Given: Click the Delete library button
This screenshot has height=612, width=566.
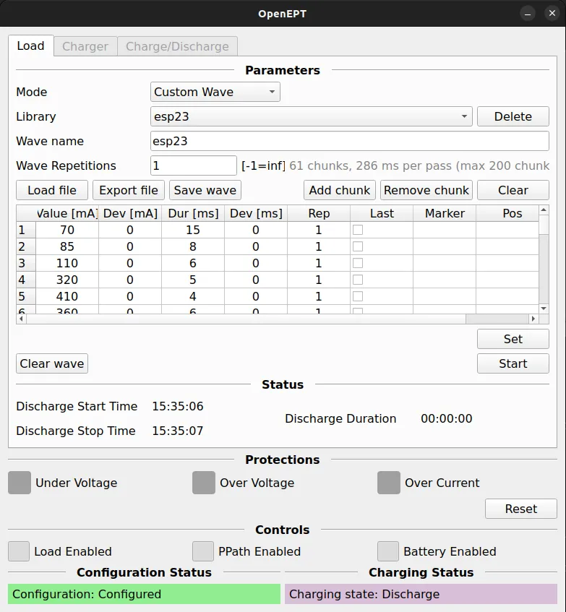Looking at the screenshot, I should [513, 116].
